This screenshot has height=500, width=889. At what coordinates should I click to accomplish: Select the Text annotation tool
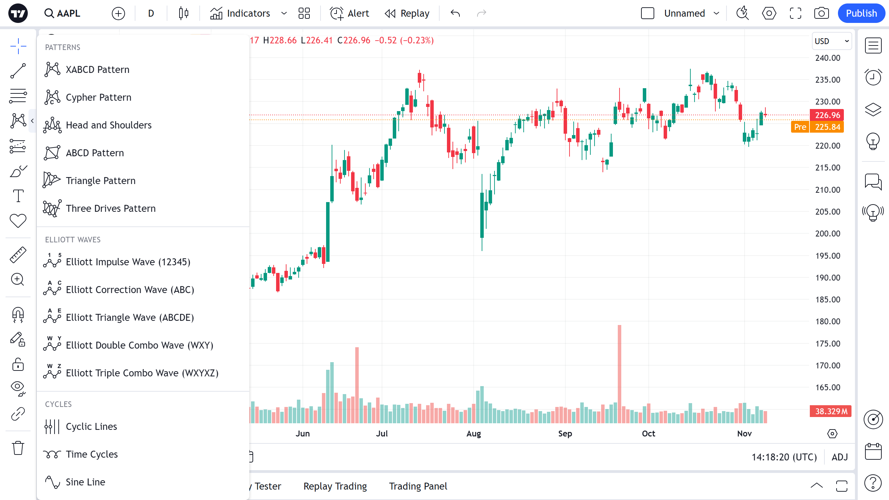click(18, 196)
